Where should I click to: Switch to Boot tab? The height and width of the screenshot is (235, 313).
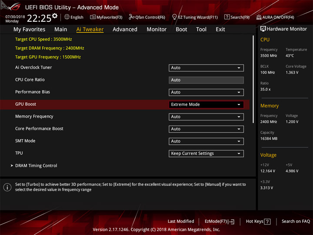click(x=181, y=30)
